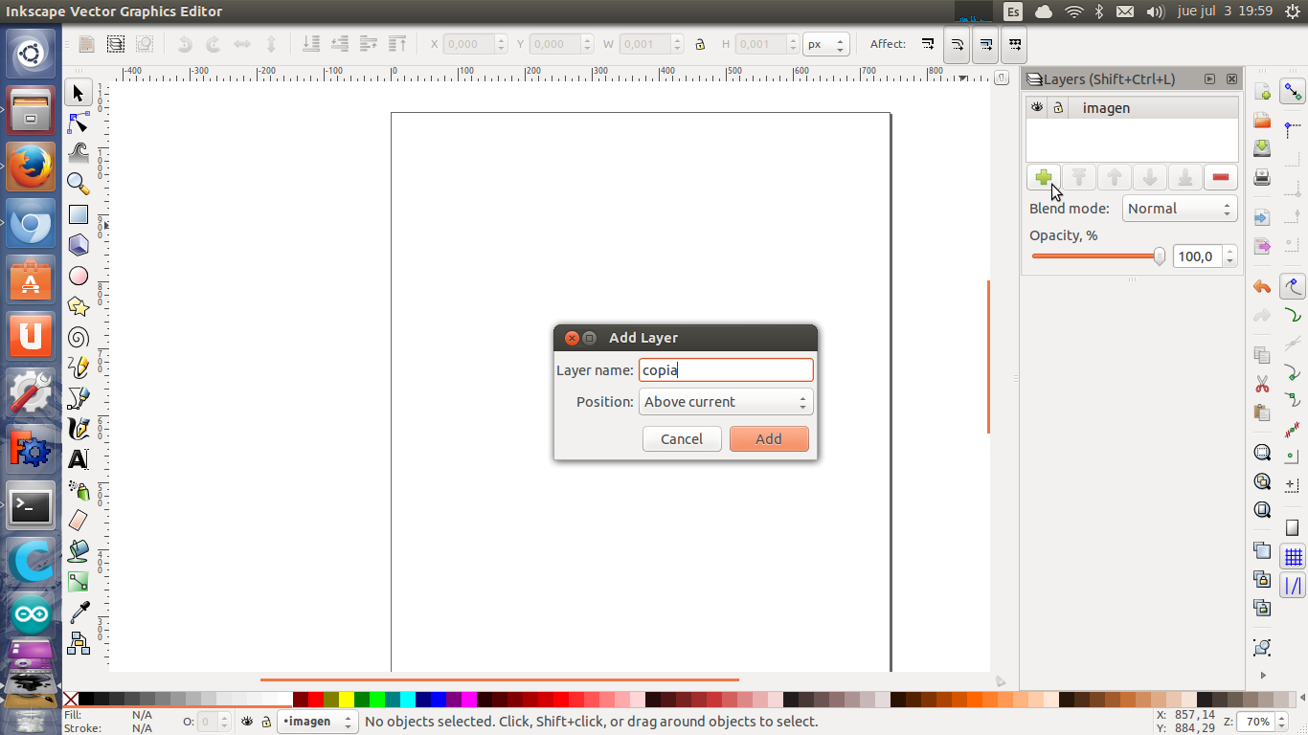Open Firefox from the Ubuntu launcher
Image resolution: width=1308 pixels, height=735 pixels.
coord(31,167)
